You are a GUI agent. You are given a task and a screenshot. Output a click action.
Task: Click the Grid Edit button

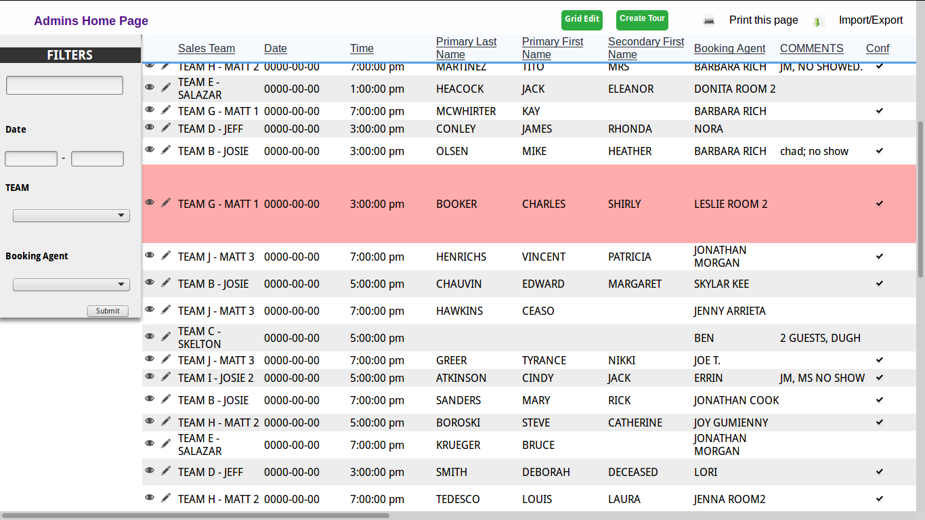582,20
